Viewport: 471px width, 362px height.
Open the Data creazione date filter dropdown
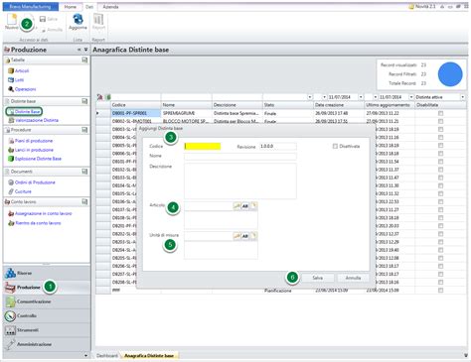coord(361,97)
